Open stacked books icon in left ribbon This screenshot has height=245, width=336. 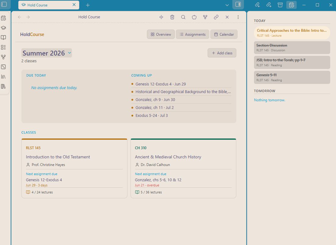tap(3, 86)
